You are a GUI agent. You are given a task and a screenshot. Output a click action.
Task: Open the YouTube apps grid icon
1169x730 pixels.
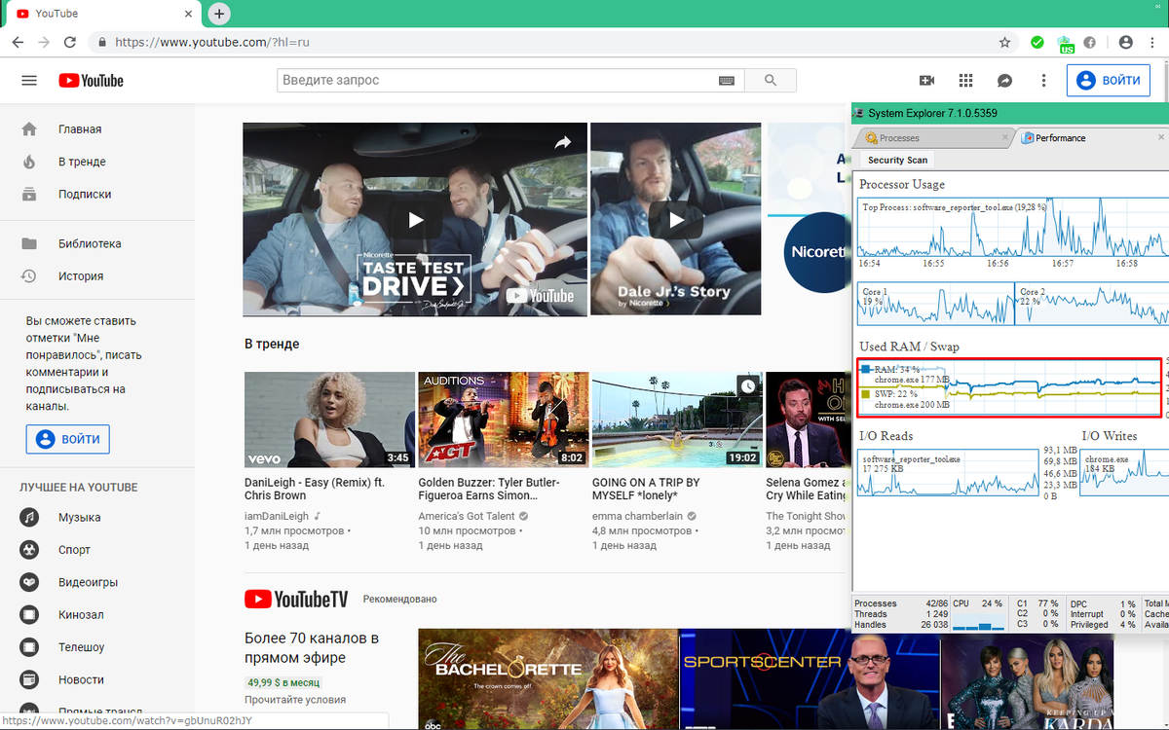point(965,81)
